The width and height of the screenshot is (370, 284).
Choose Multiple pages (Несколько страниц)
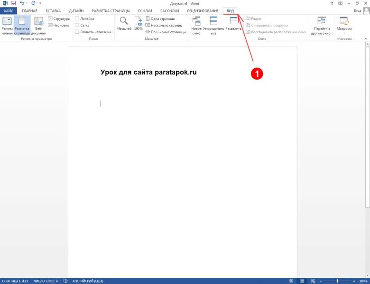coord(164,25)
